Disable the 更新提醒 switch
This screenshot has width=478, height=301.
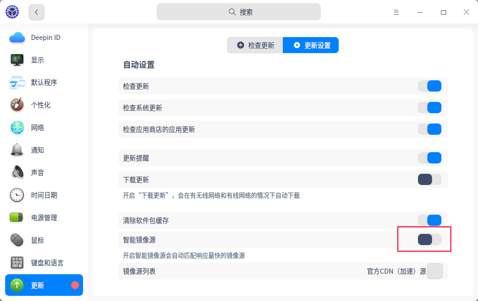click(x=430, y=158)
